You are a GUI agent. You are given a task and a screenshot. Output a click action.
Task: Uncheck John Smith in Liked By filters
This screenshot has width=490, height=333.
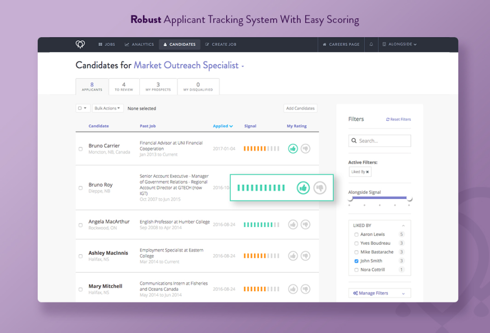(356, 261)
